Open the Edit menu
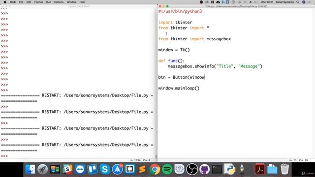 click(x=29, y=2)
